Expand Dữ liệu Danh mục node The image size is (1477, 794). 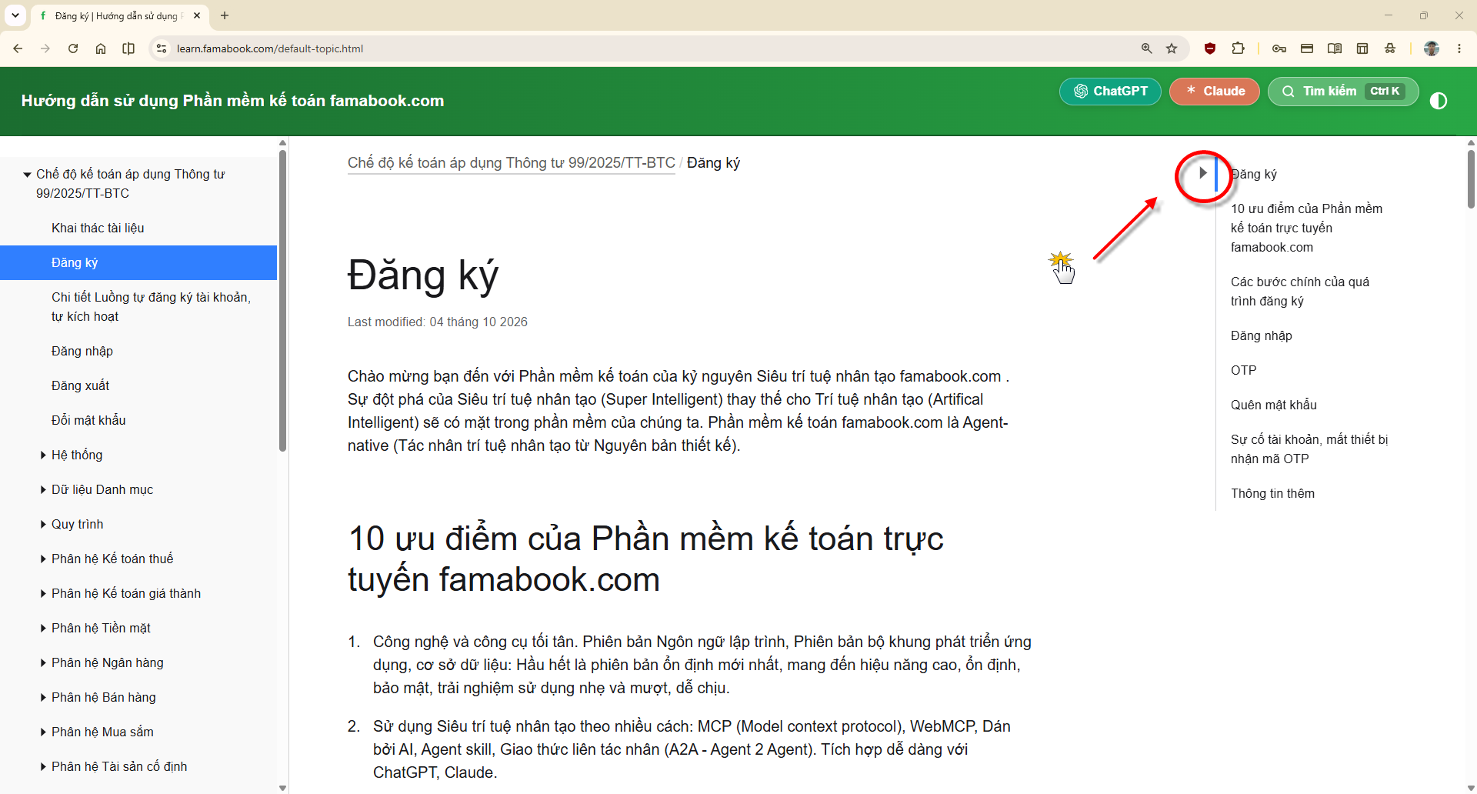click(x=43, y=490)
